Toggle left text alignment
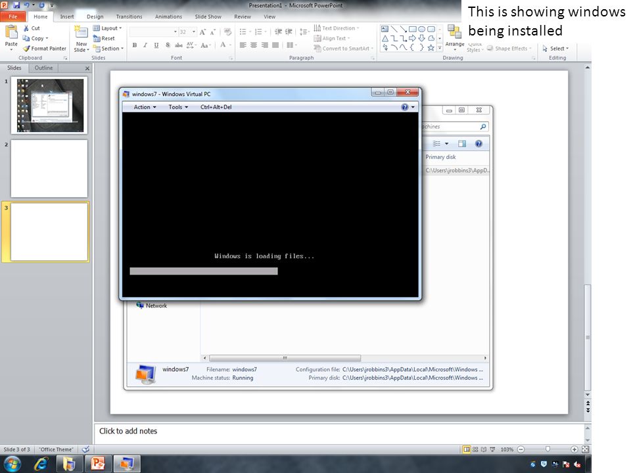 [243, 45]
